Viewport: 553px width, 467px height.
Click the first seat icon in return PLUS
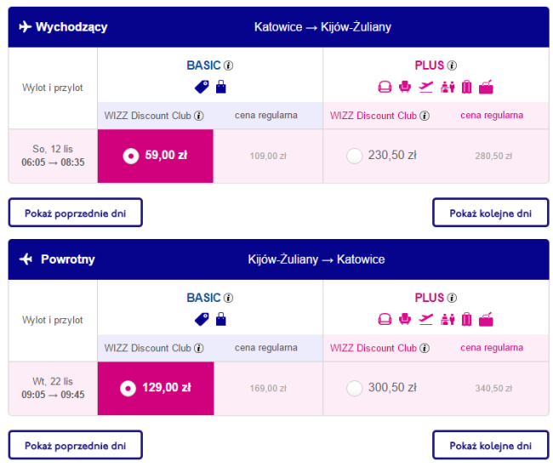point(384,319)
